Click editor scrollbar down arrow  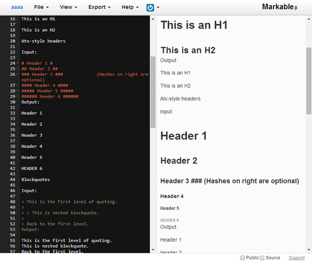(153, 249)
